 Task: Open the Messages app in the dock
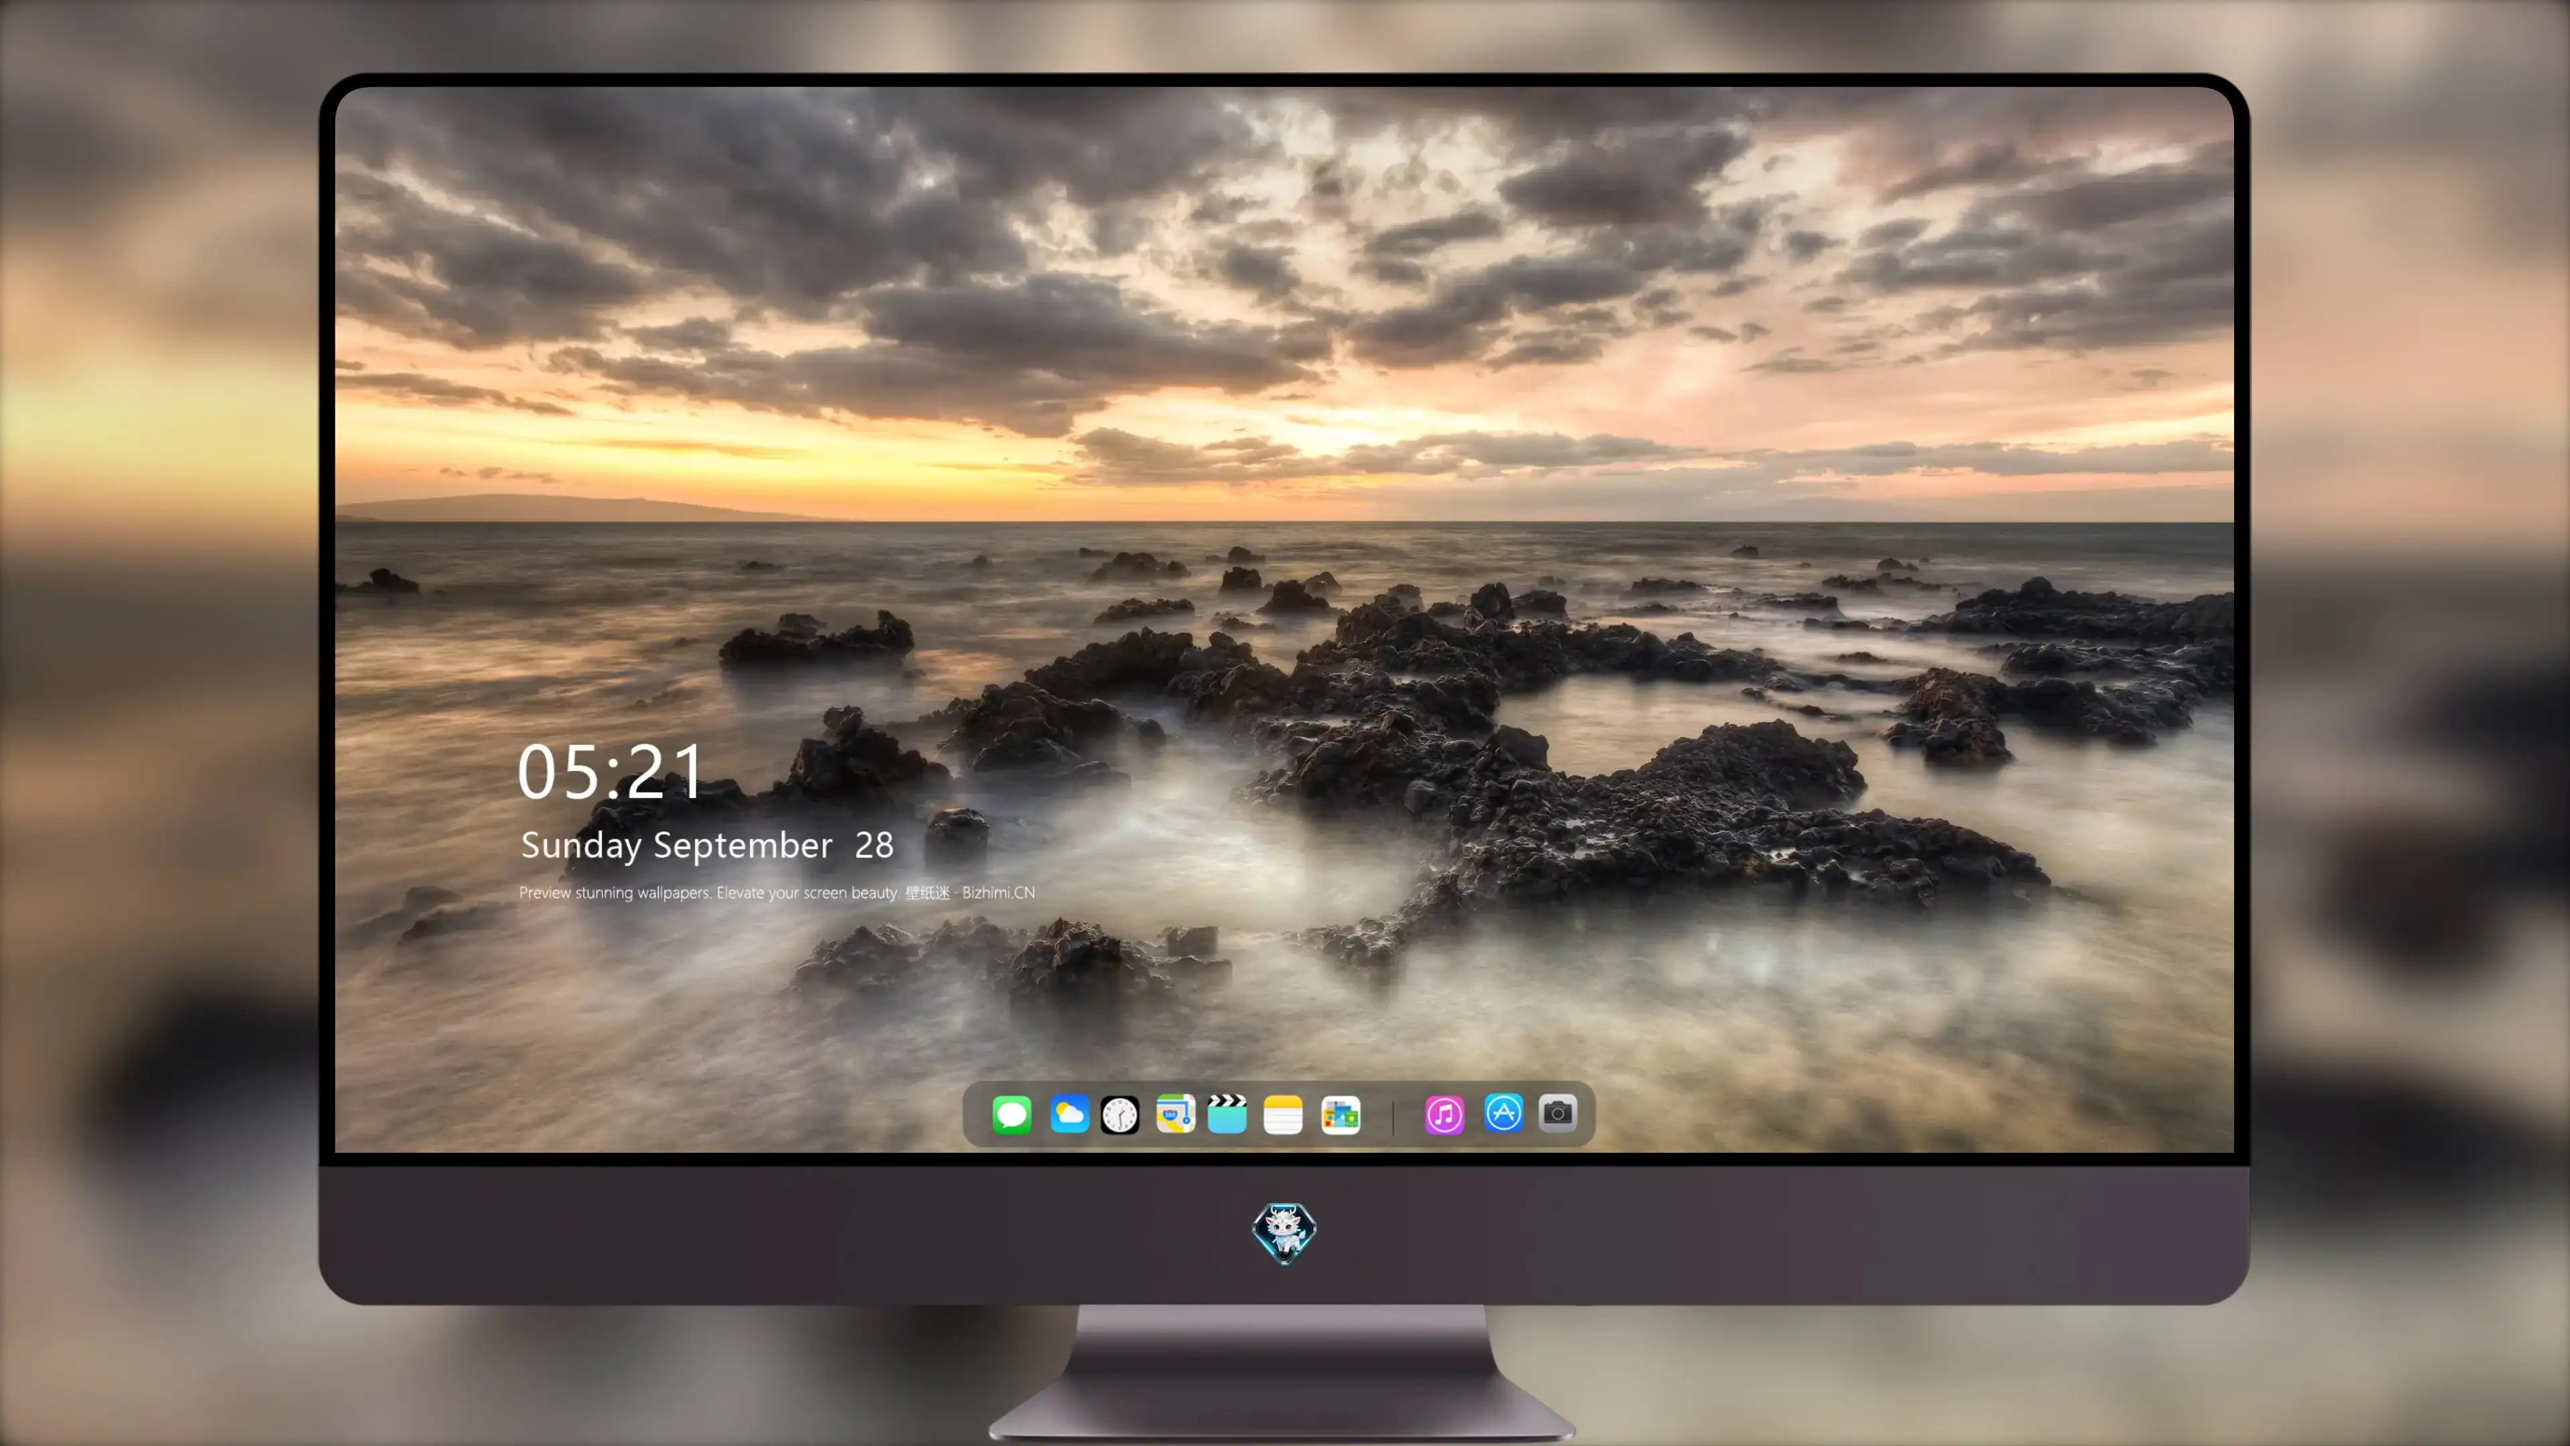point(1012,1114)
